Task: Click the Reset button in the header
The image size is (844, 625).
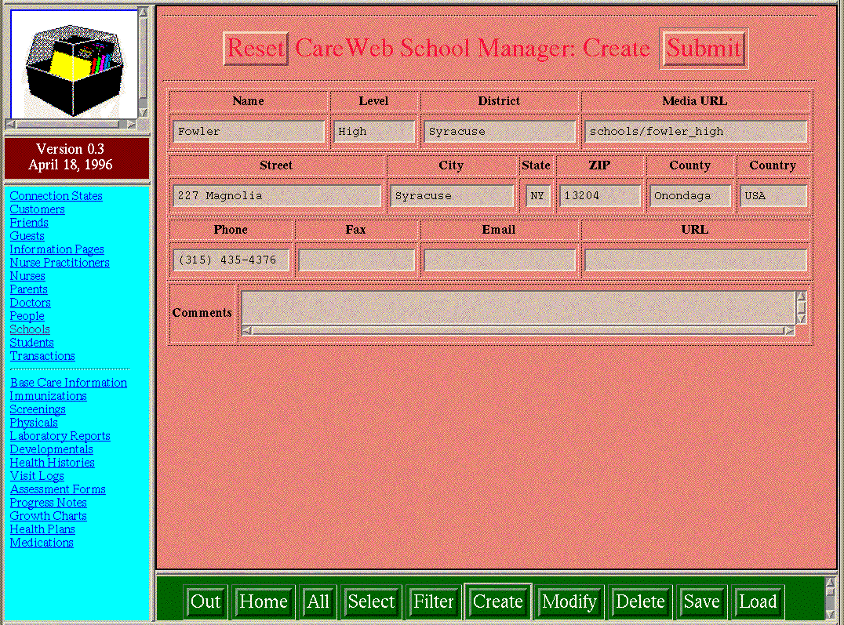Action: (256, 49)
